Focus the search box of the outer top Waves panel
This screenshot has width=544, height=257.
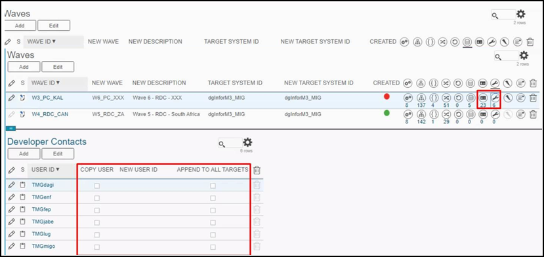(x=503, y=14)
